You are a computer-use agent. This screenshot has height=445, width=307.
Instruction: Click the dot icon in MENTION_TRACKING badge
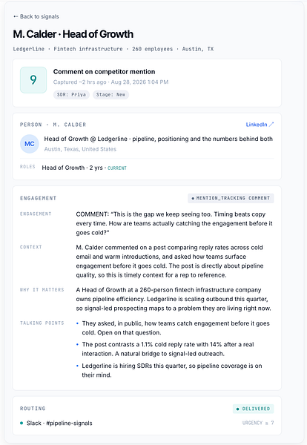point(193,198)
